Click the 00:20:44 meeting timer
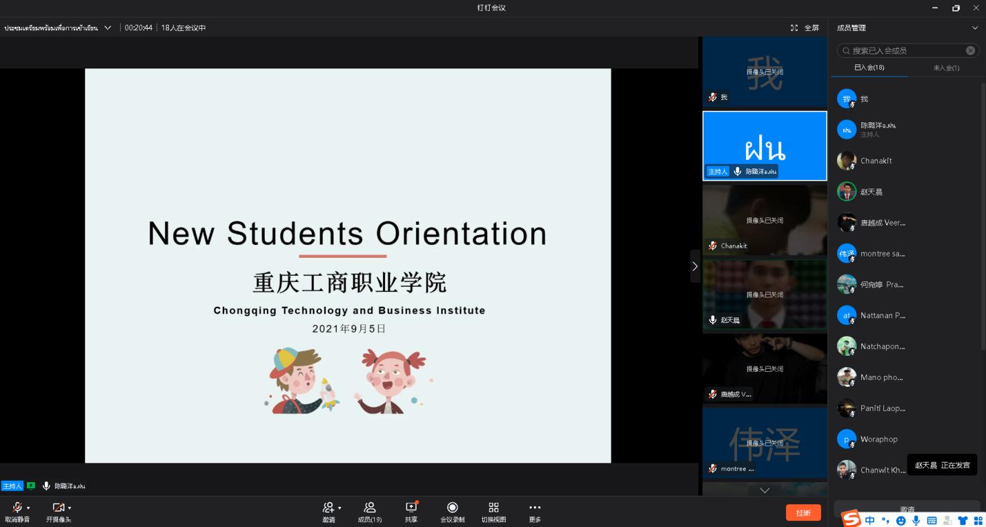Viewport: 986px width, 527px height. 138,28
